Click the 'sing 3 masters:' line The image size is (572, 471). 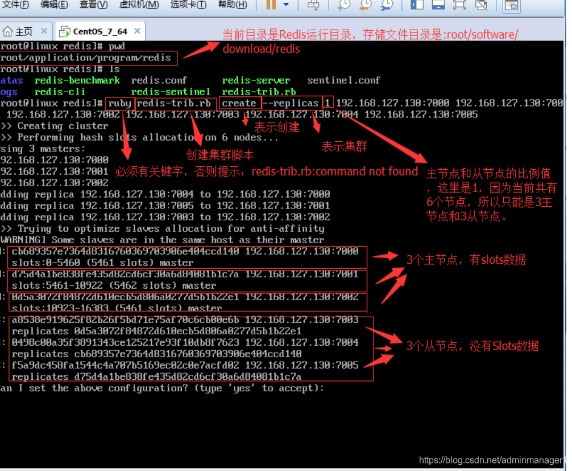tap(43, 149)
